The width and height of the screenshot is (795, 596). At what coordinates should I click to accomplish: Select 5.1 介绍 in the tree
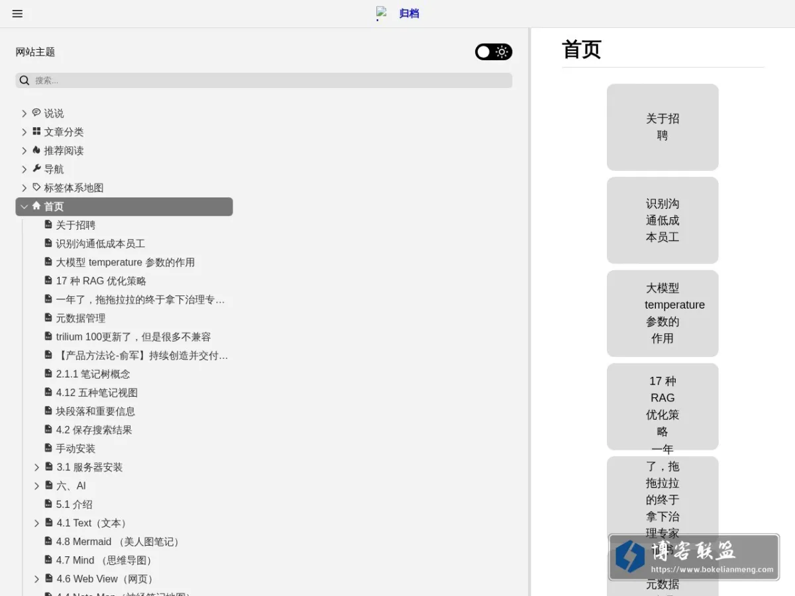[x=74, y=505]
